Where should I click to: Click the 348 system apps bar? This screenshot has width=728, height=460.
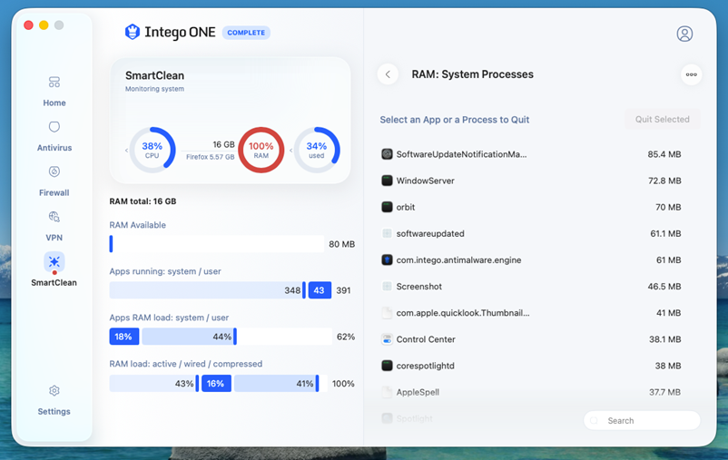pyautogui.click(x=208, y=290)
